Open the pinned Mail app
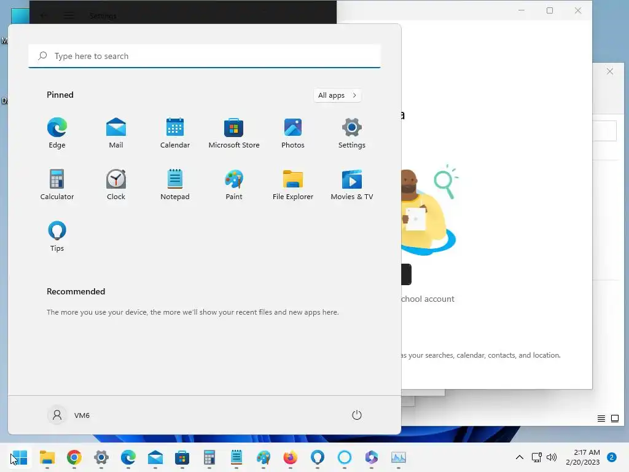Viewport: 629px width, 472px height. (116, 133)
